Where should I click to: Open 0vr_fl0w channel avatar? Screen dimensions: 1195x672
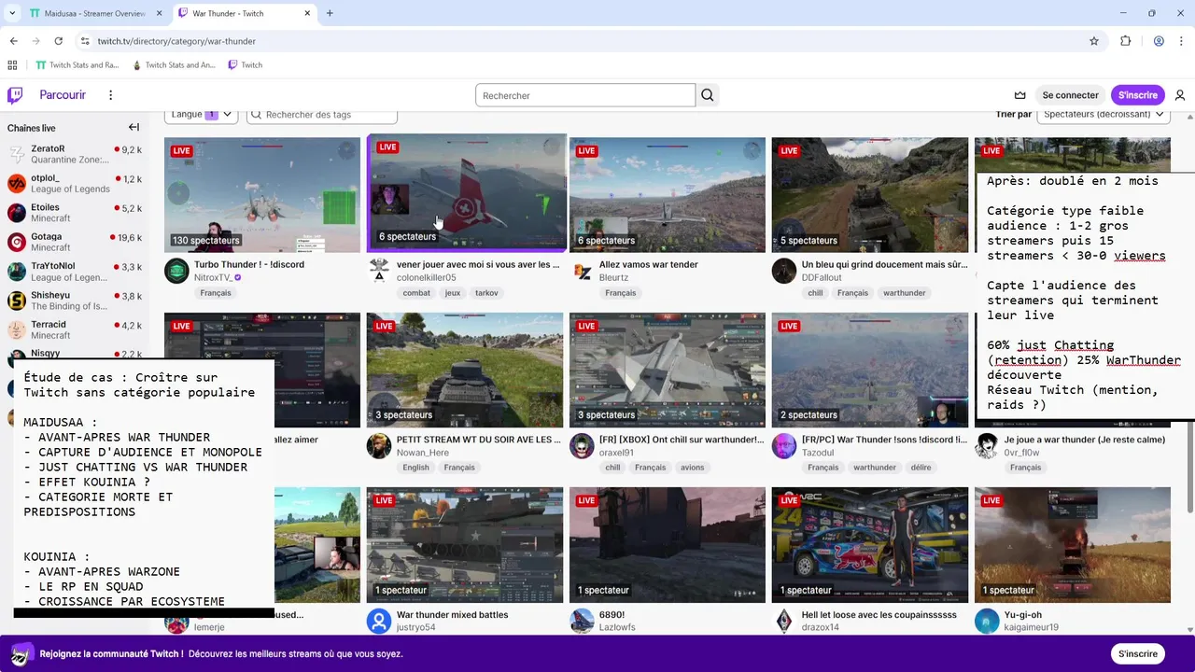pos(987,446)
